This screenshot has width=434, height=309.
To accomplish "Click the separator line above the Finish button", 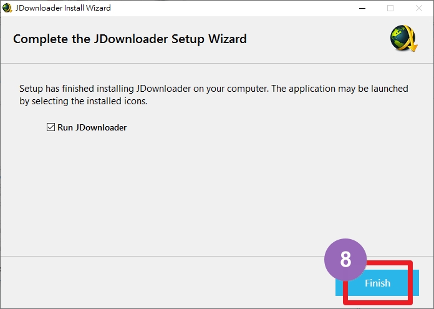I will [x=162, y=256].
